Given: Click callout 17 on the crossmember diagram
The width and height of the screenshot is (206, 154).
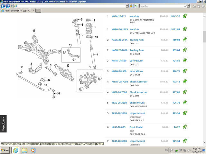Looking at the screenshot, I should tap(34, 31).
